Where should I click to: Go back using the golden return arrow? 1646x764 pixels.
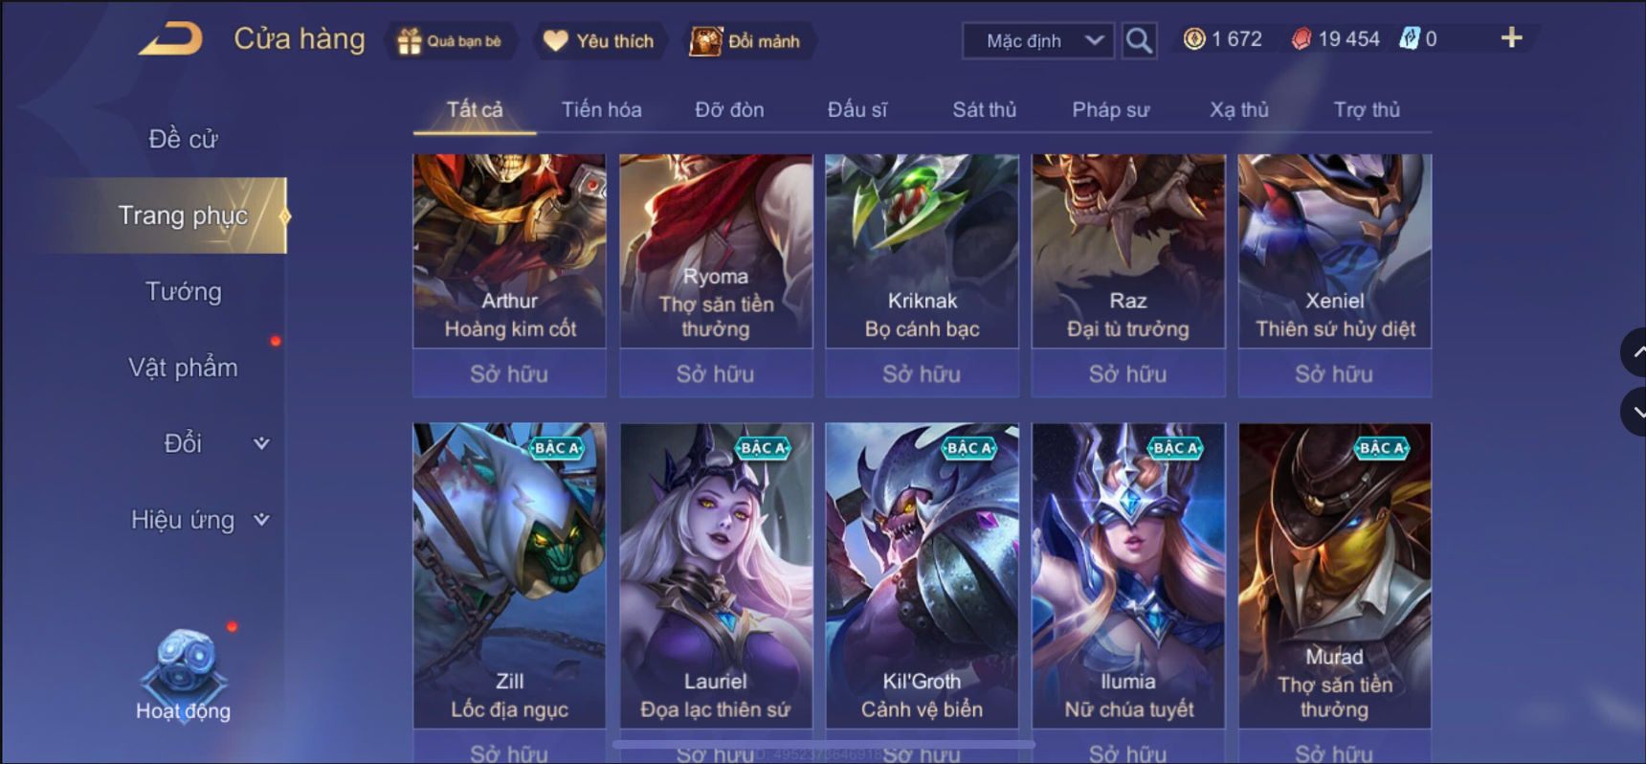point(171,39)
